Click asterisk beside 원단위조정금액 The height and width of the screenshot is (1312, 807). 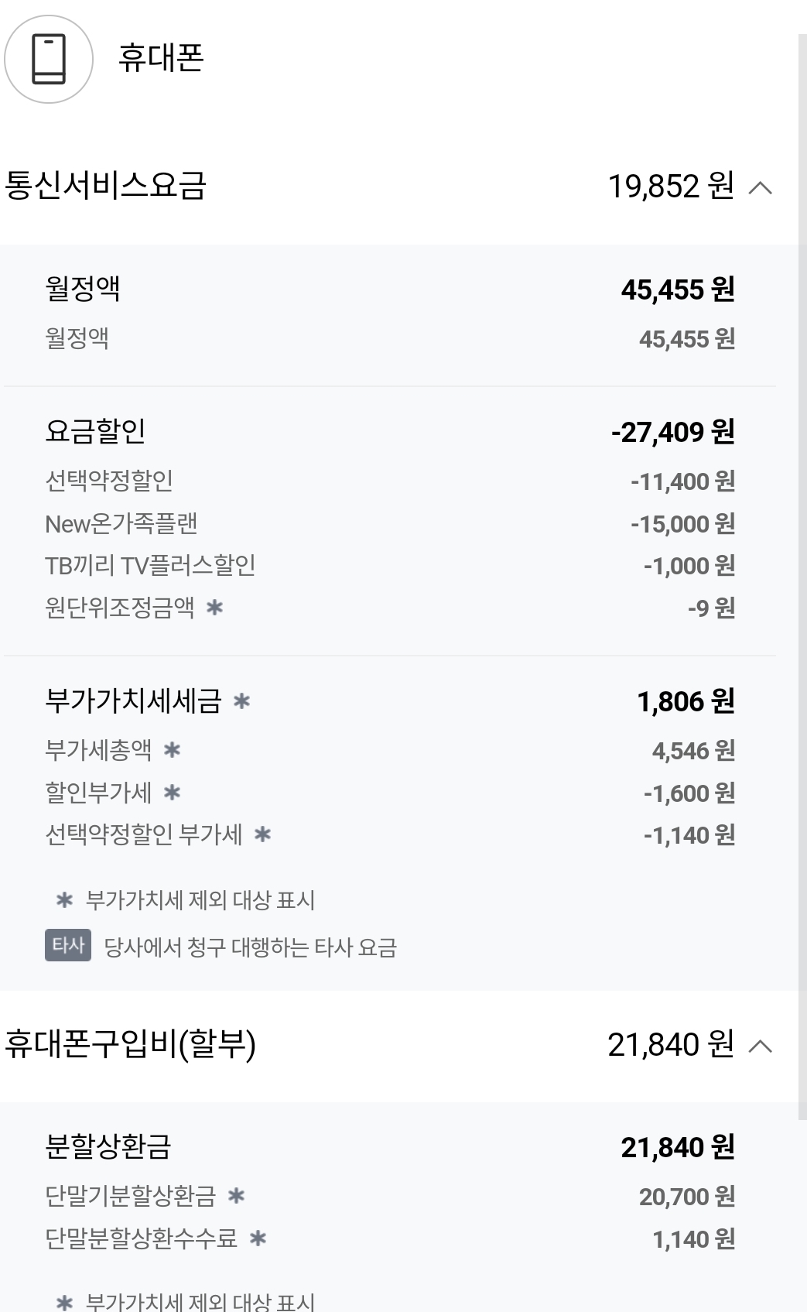[214, 608]
